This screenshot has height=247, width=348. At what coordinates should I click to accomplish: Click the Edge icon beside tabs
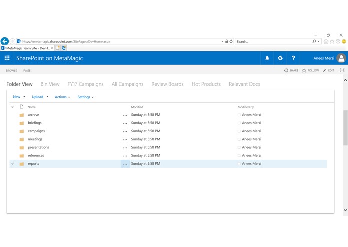pos(64,48)
